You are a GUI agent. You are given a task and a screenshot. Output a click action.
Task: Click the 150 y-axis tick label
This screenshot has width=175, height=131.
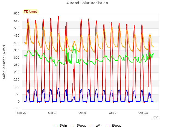[x=17, y=79]
